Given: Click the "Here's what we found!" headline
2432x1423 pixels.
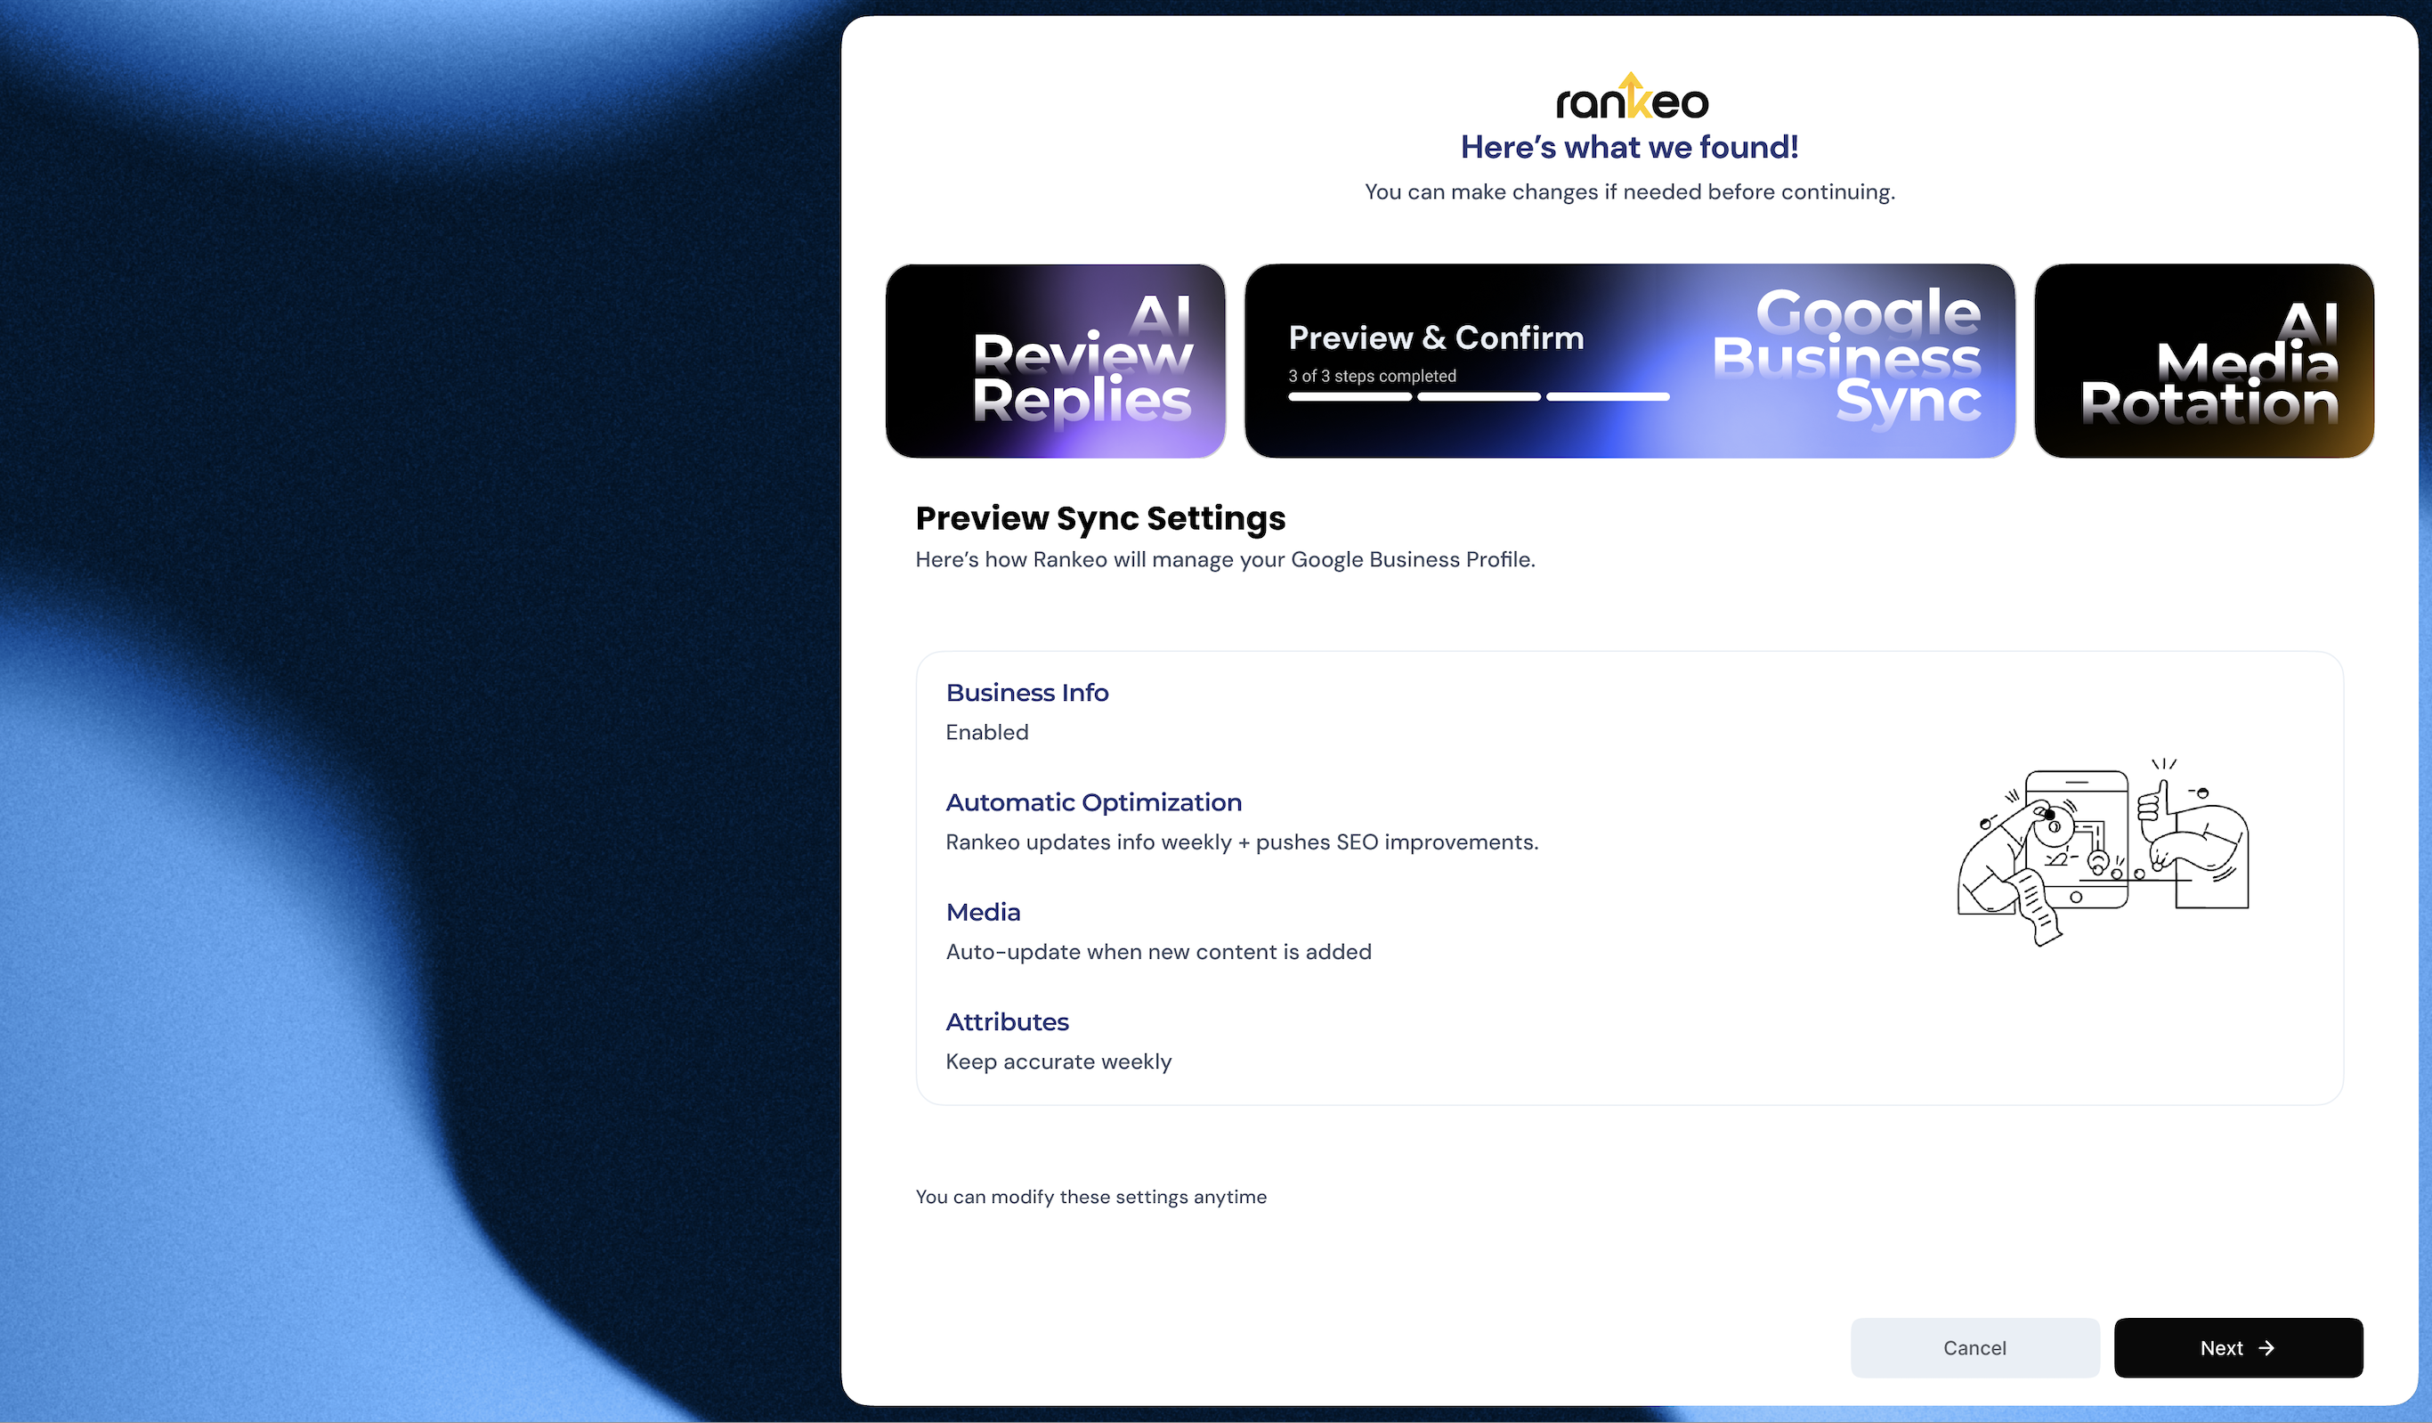Looking at the screenshot, I should (1629, 147).
